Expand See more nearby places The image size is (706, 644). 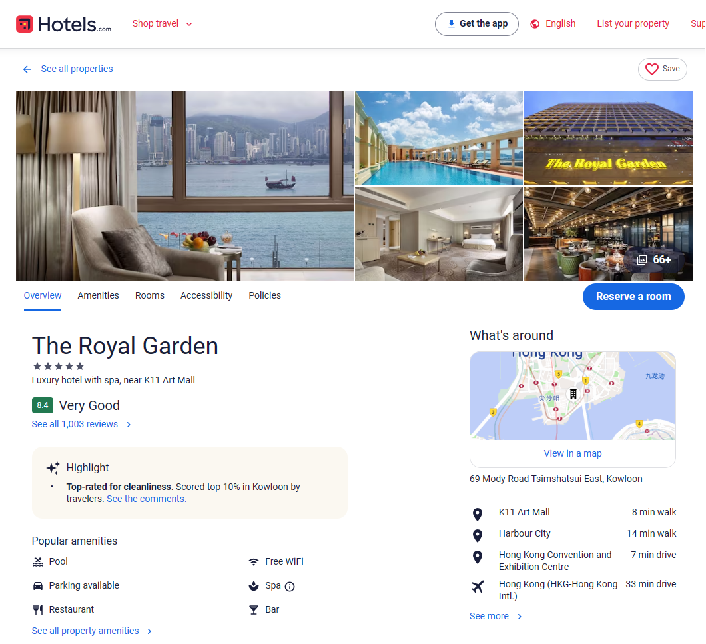496,616
